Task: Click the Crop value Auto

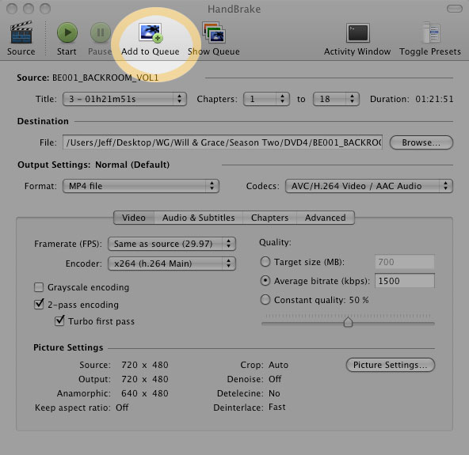Action: click(x=279, y=365)
